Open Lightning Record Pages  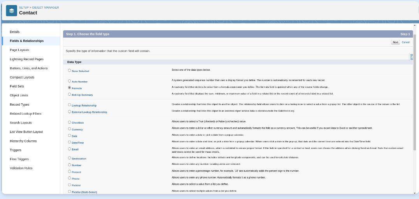coord(26,59)
